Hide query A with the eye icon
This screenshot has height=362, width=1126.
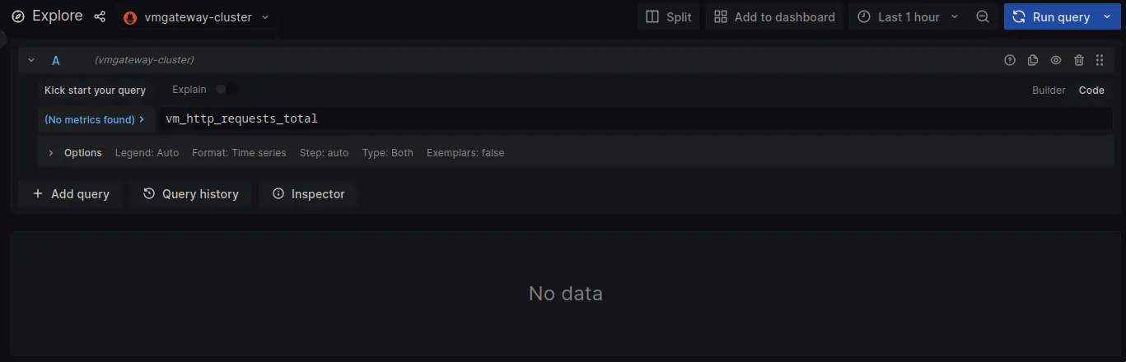pyautogui.click(x=1056, y=60)
